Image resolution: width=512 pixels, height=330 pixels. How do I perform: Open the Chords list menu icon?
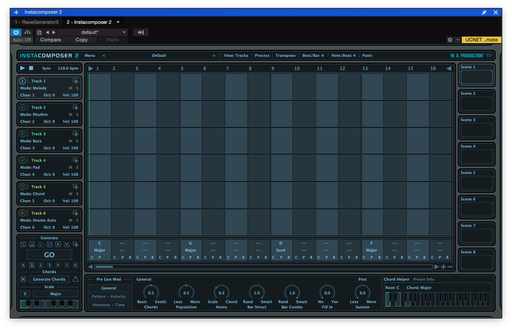pos(23,279)
